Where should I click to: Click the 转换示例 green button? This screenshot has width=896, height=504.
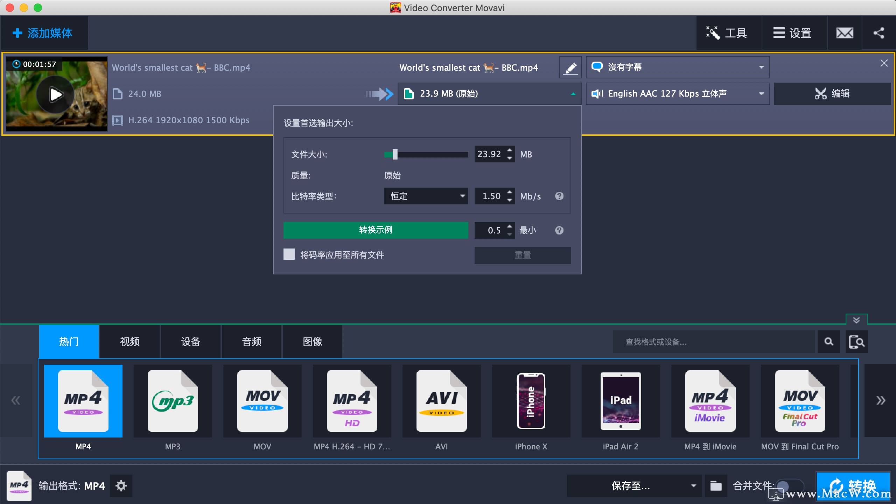point(376,230)
